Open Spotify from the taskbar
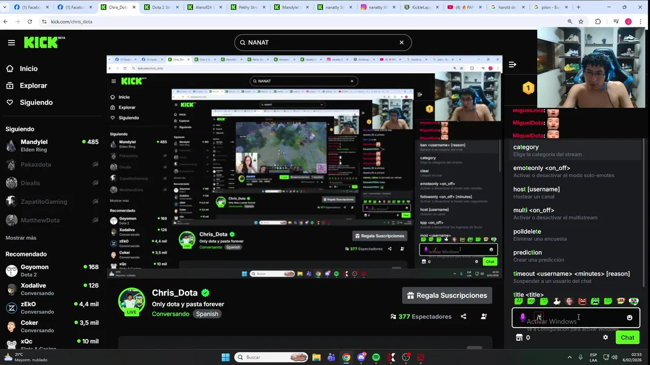The height and width of the screenshot is (365, 650). [376, 357]
